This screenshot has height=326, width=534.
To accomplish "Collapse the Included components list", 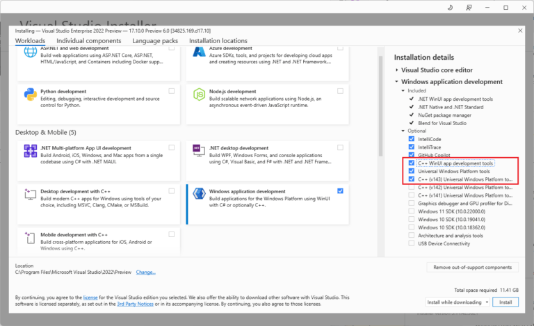I will [403, 91].
